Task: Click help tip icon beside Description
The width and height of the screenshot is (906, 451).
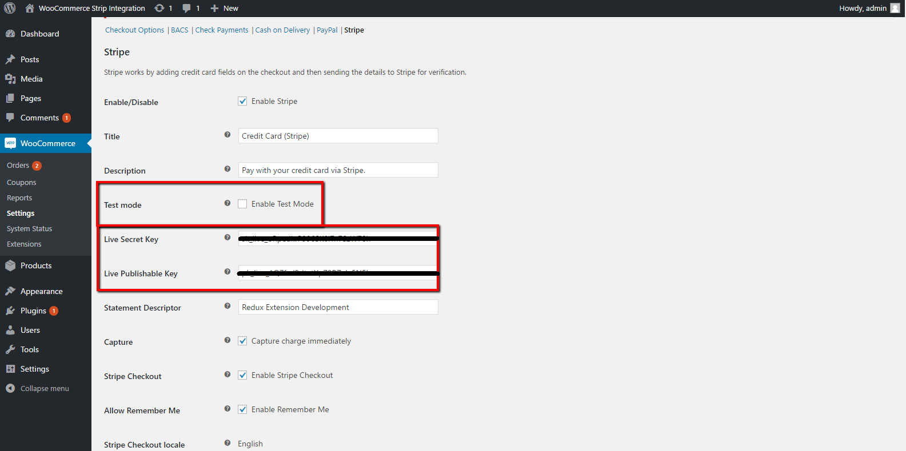Action: point(228,169)
